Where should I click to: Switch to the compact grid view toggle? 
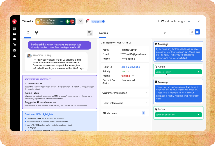(x=192, y=32)
